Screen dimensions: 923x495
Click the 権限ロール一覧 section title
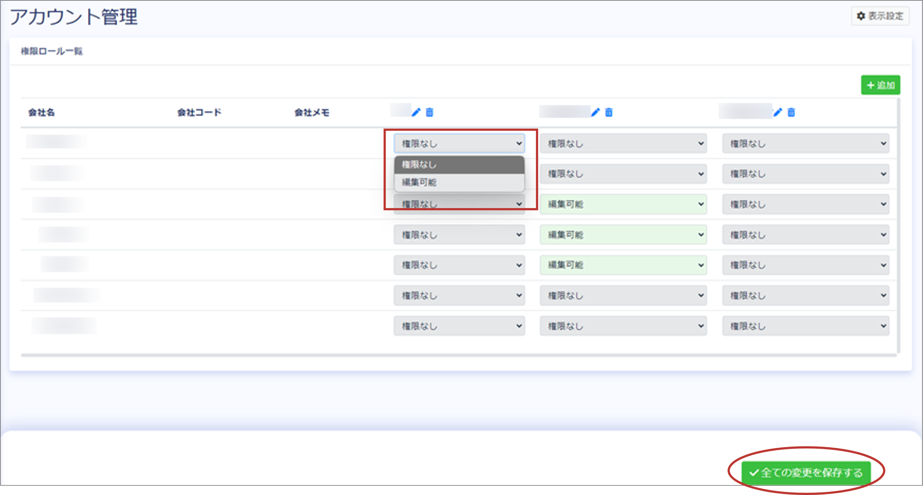click(52, 51)
